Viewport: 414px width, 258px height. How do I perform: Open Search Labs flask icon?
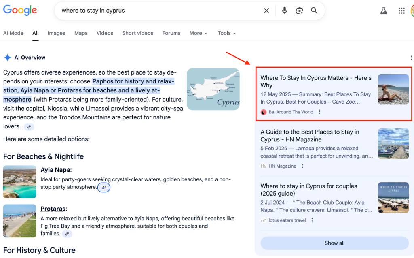(384, 11)
